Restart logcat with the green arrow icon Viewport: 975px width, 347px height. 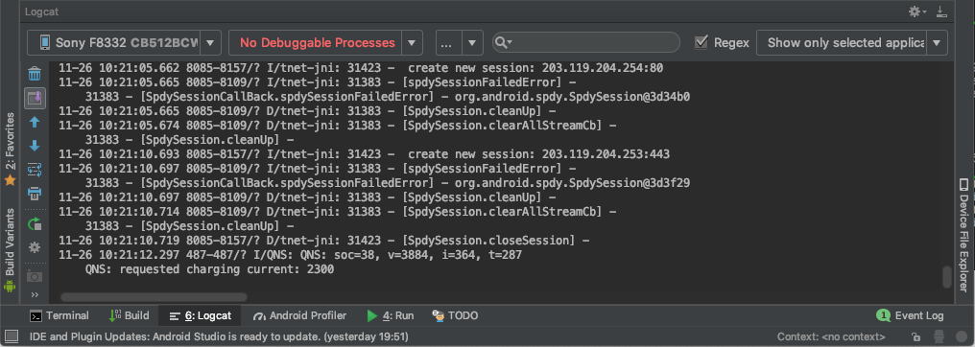[35, 224]
